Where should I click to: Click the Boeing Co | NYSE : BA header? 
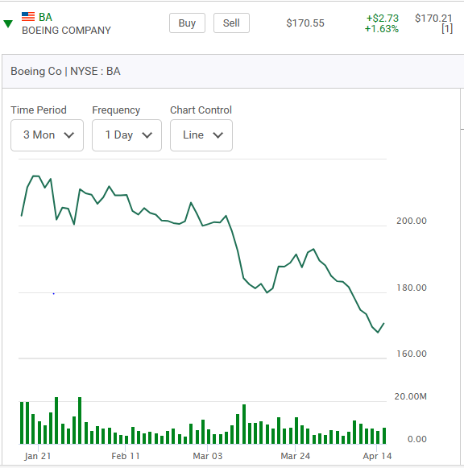point(65,72)
